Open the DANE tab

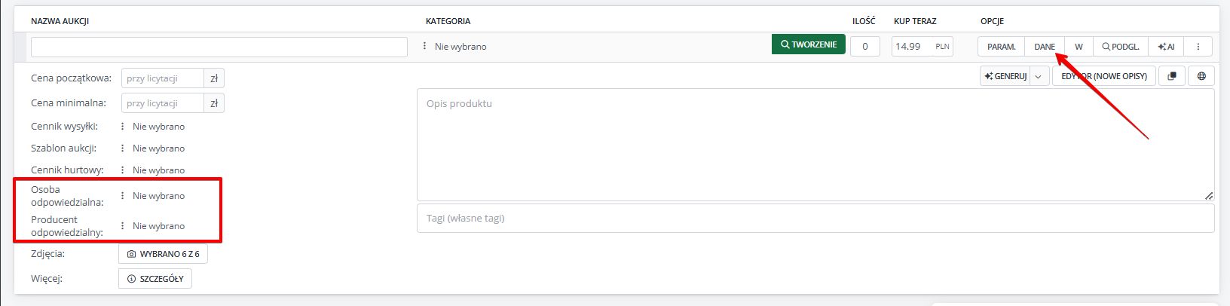1045,47
